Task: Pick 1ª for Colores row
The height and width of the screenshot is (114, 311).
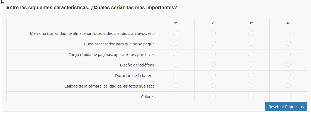Action: point(176,96)
